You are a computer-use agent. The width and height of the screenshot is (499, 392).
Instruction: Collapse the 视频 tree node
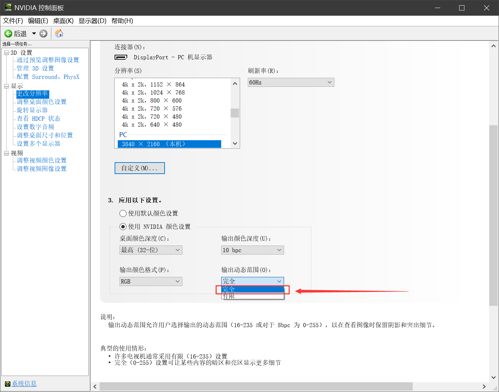click(x=6, y=153)
